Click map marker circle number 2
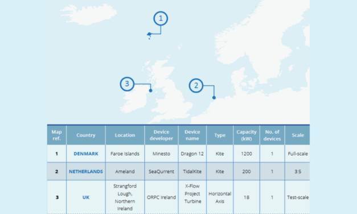 pos(196,85)
